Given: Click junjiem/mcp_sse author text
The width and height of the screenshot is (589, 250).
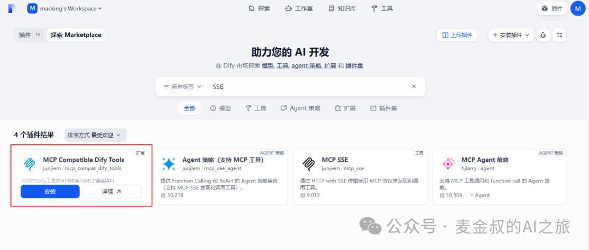Looking at the screenshot, I should pyautogui.click(x=342, y=168).
